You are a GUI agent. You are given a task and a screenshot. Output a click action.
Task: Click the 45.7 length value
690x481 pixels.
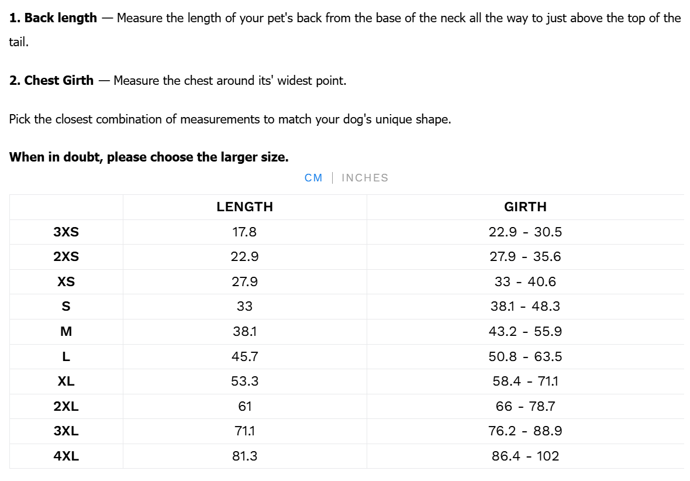coord(244,356)
